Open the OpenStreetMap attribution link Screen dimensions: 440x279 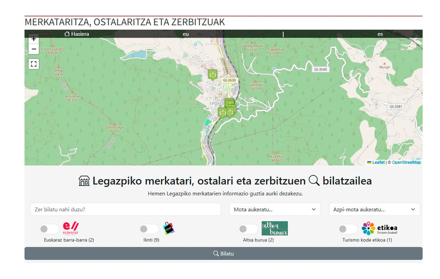tap(406, 162)
